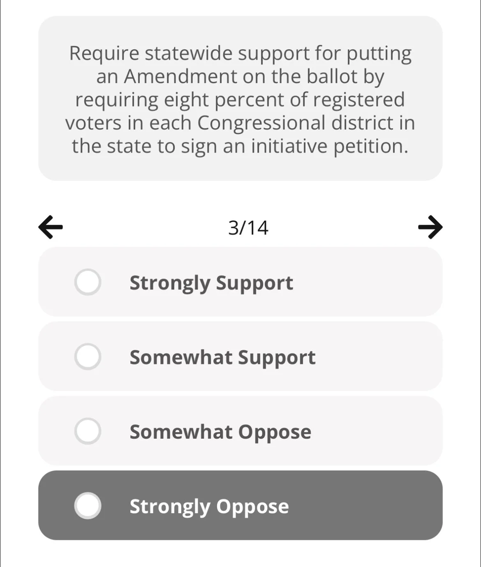Go back using the left arrow

[51, 227]
